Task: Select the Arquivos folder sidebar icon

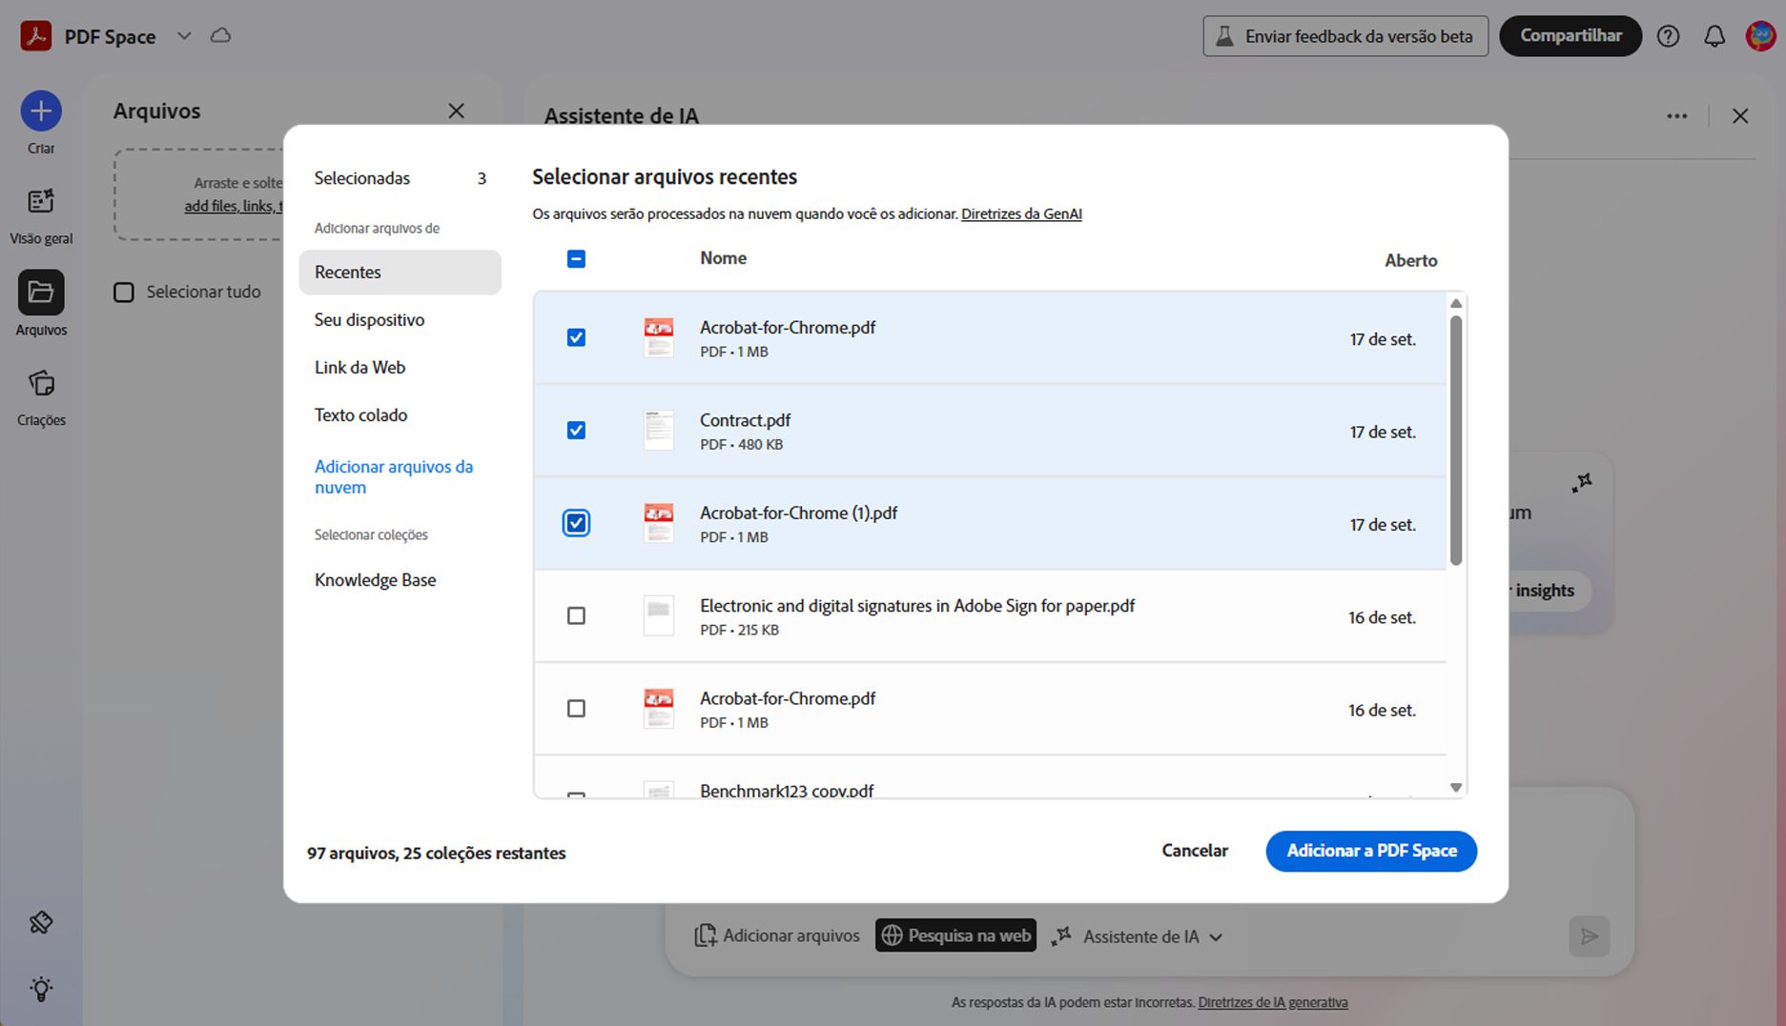Action: (x=41, y=292)
